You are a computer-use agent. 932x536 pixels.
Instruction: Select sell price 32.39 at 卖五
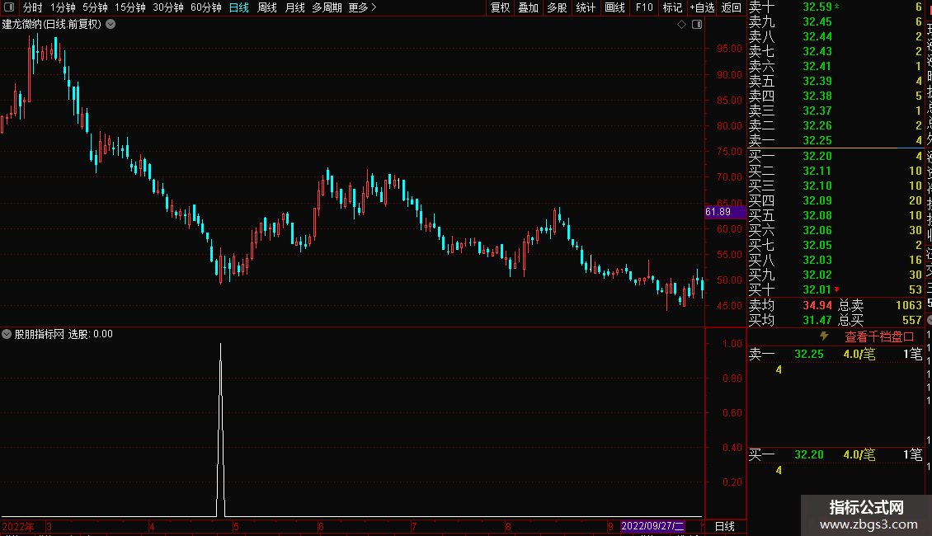tap(817, 82)
